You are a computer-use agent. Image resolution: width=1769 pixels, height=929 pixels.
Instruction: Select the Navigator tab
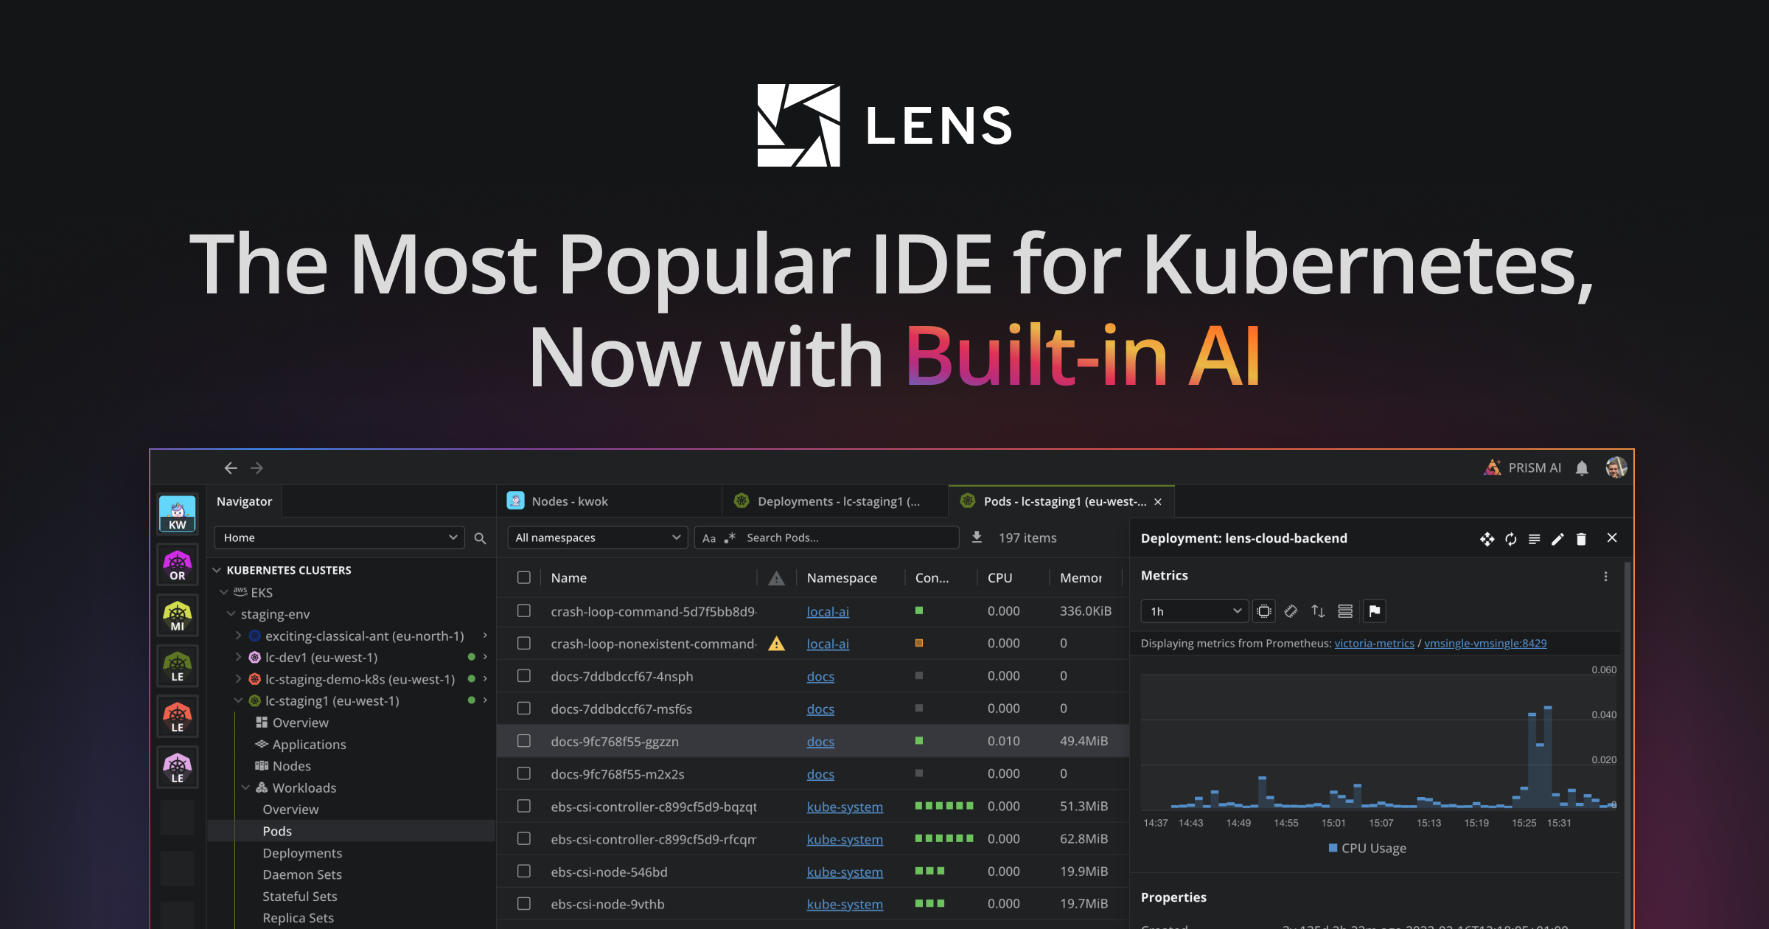tap(244, 501)
